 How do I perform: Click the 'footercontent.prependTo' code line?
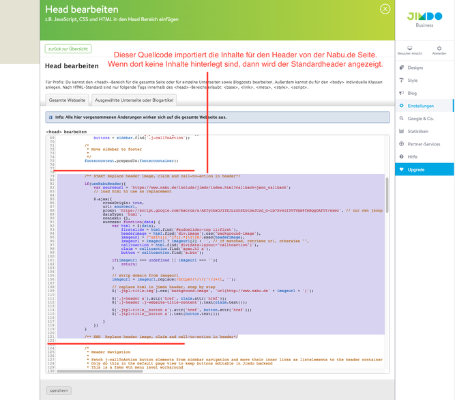[x=131, y=161]
